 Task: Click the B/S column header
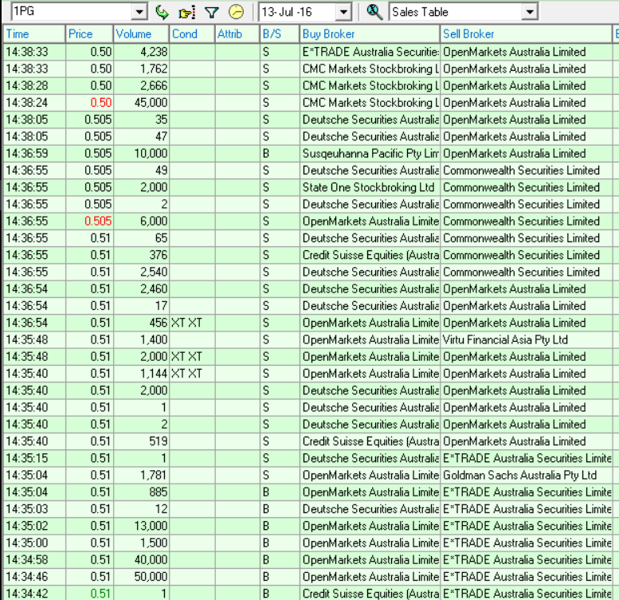click(x=280, y=34)
